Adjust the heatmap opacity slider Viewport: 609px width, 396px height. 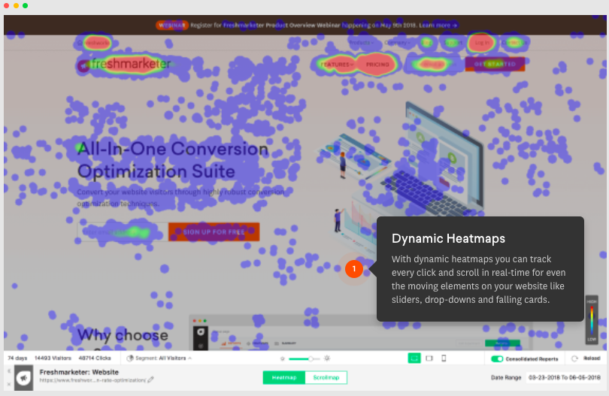tap(304, 358)
